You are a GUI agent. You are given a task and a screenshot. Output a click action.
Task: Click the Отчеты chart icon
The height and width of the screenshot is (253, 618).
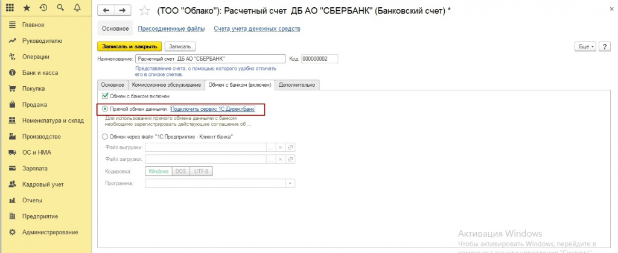click(12, 200)
